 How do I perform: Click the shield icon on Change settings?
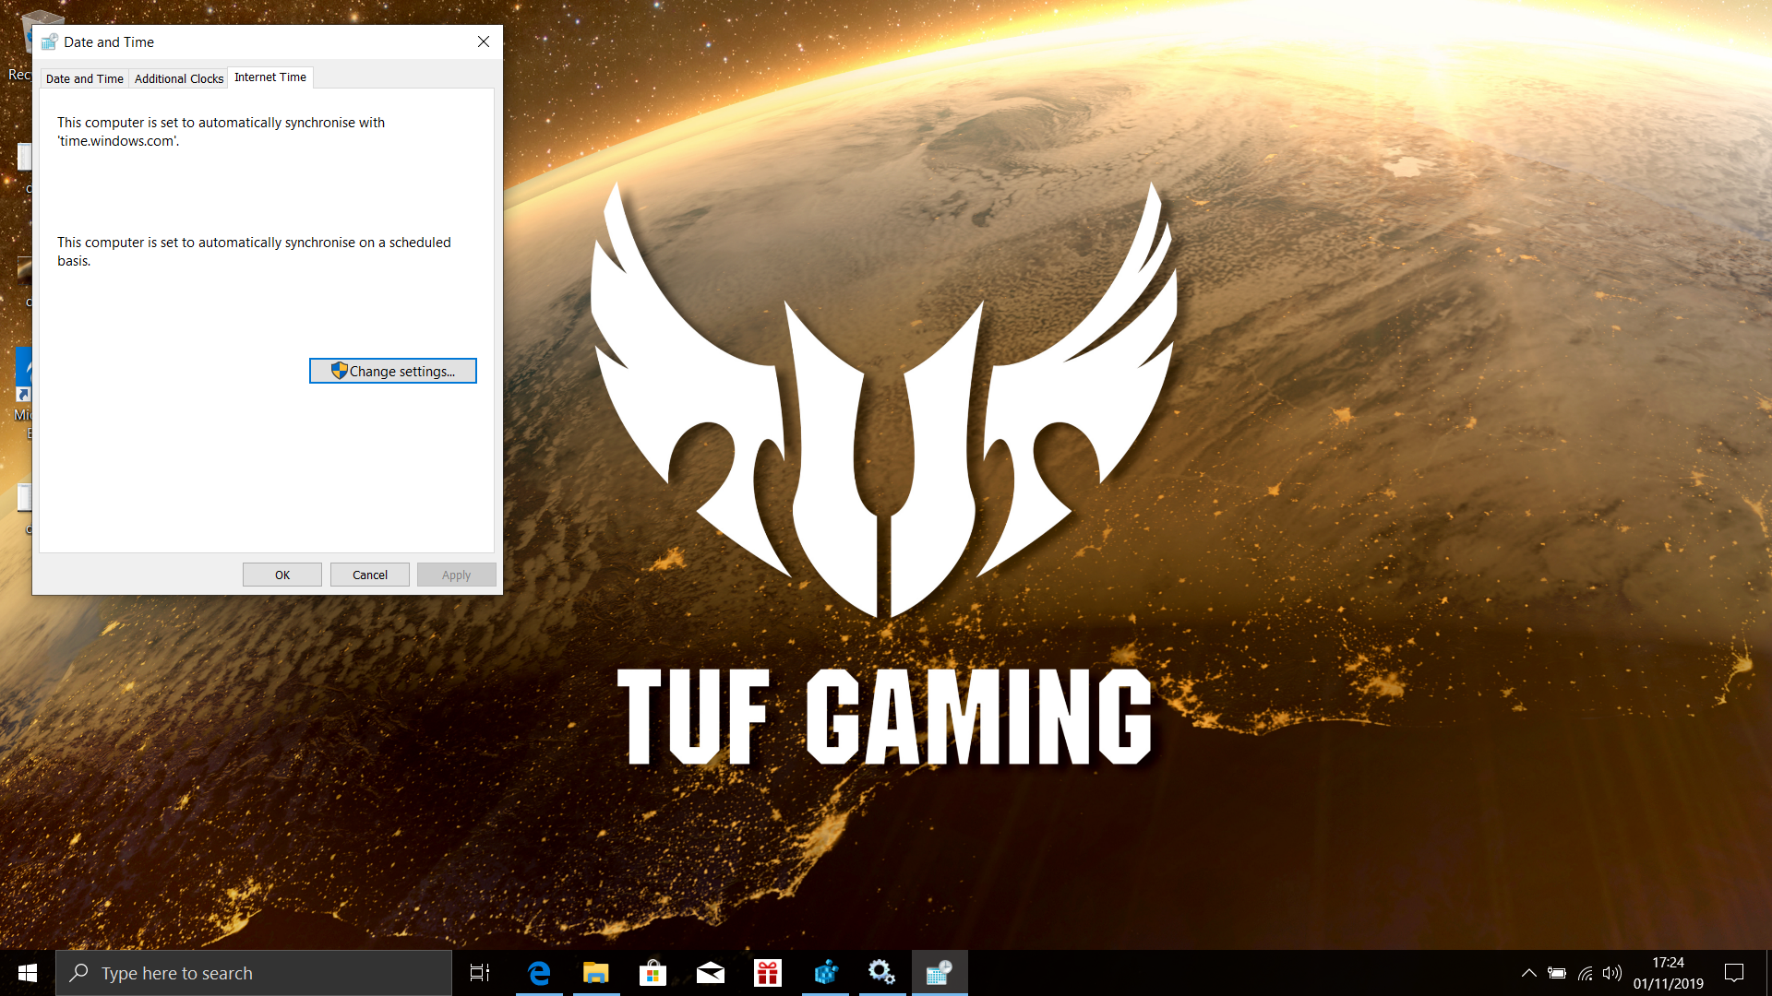(339, 371)
